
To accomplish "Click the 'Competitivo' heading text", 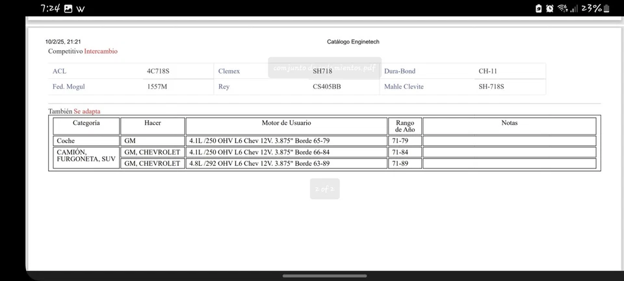I will tap(65, 51).
